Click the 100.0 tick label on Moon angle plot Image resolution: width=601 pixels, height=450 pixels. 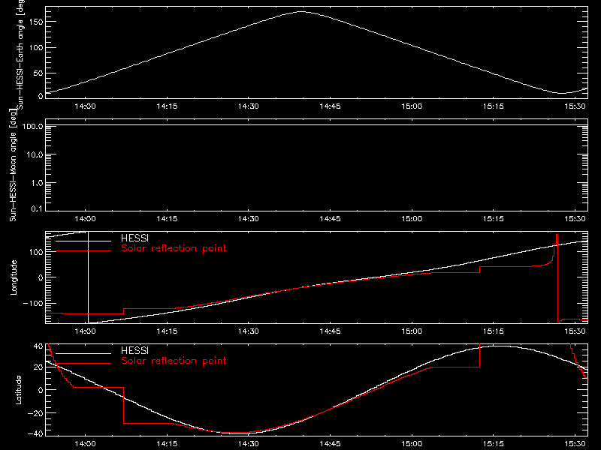pos(32,126)
